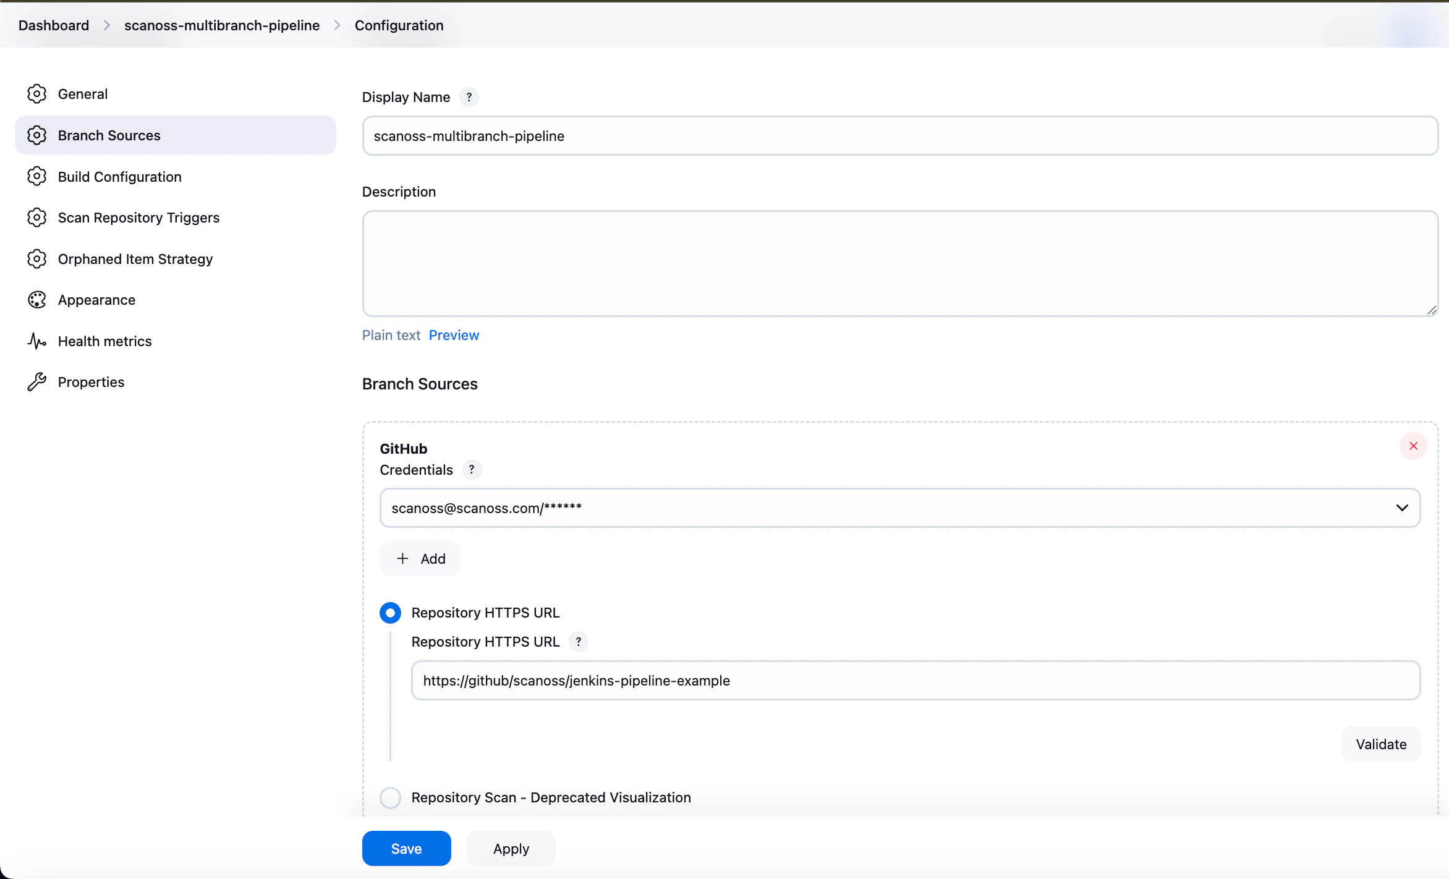Preview the description text
This screenshot has height=879, width=1449.
point(454,335)
